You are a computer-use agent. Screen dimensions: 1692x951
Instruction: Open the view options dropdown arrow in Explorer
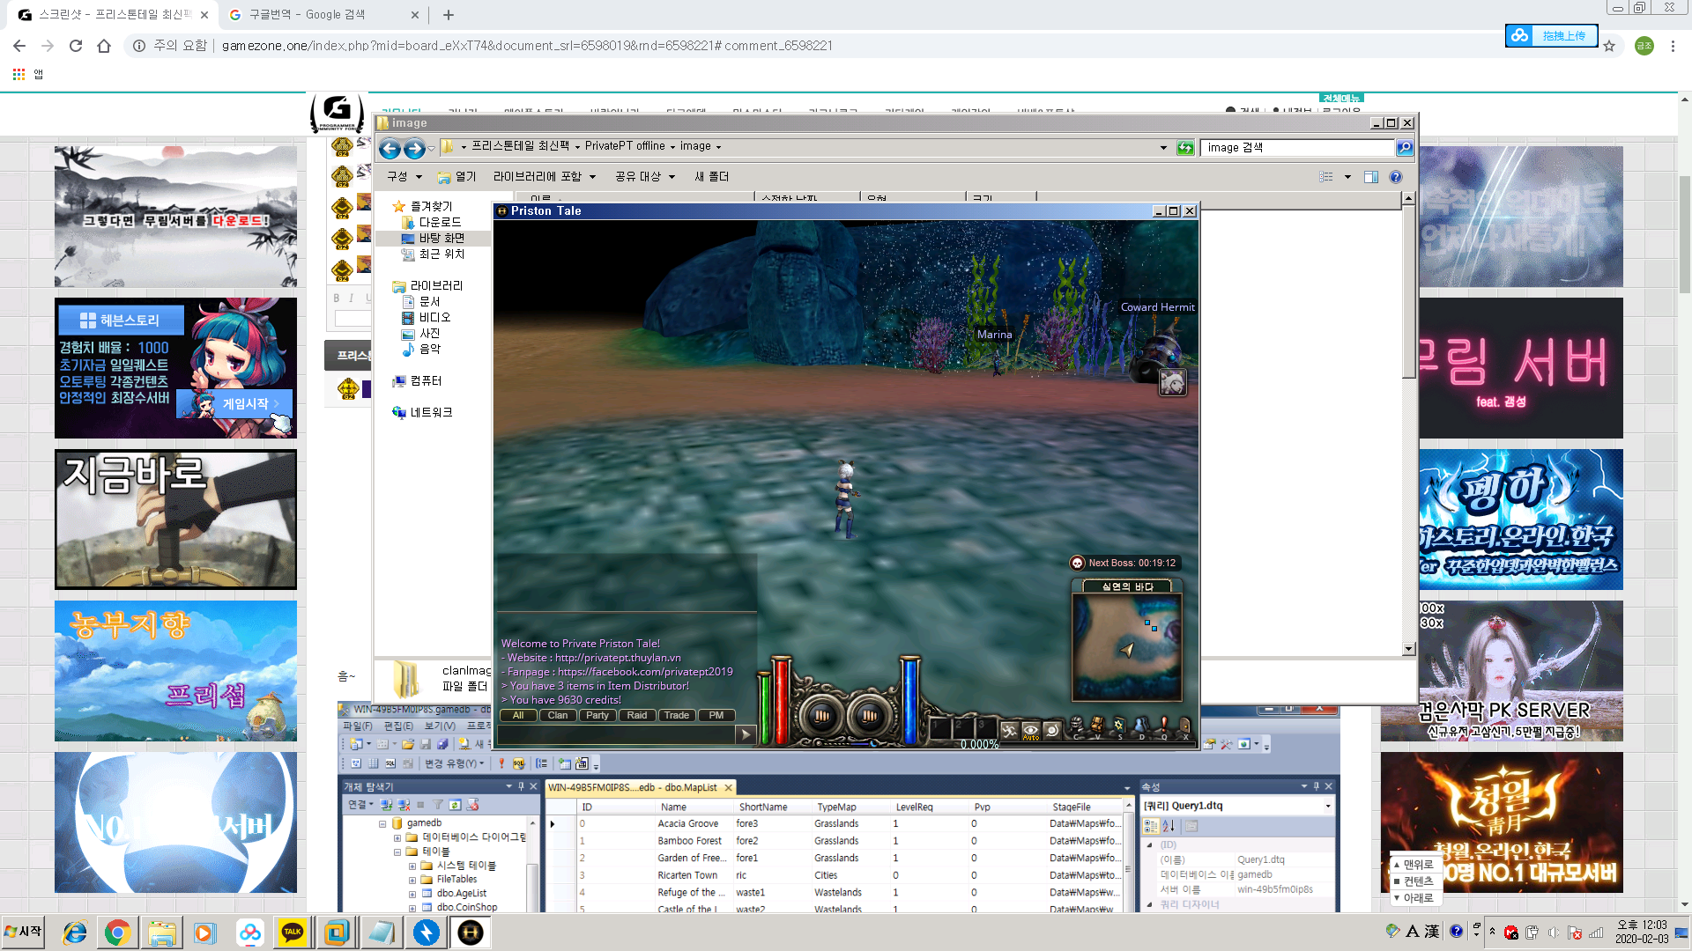point(1347,177)
